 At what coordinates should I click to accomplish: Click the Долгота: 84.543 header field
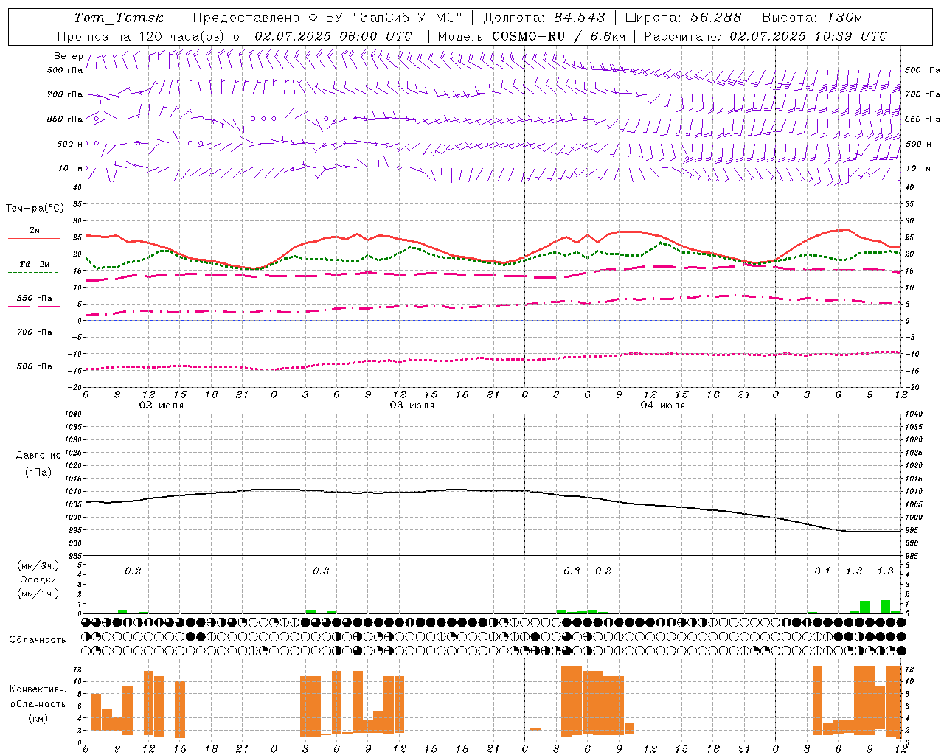(544, 18)
